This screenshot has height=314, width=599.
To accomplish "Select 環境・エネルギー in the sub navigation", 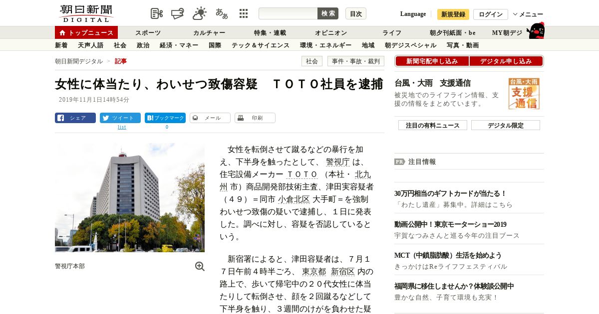I will 326,45.
